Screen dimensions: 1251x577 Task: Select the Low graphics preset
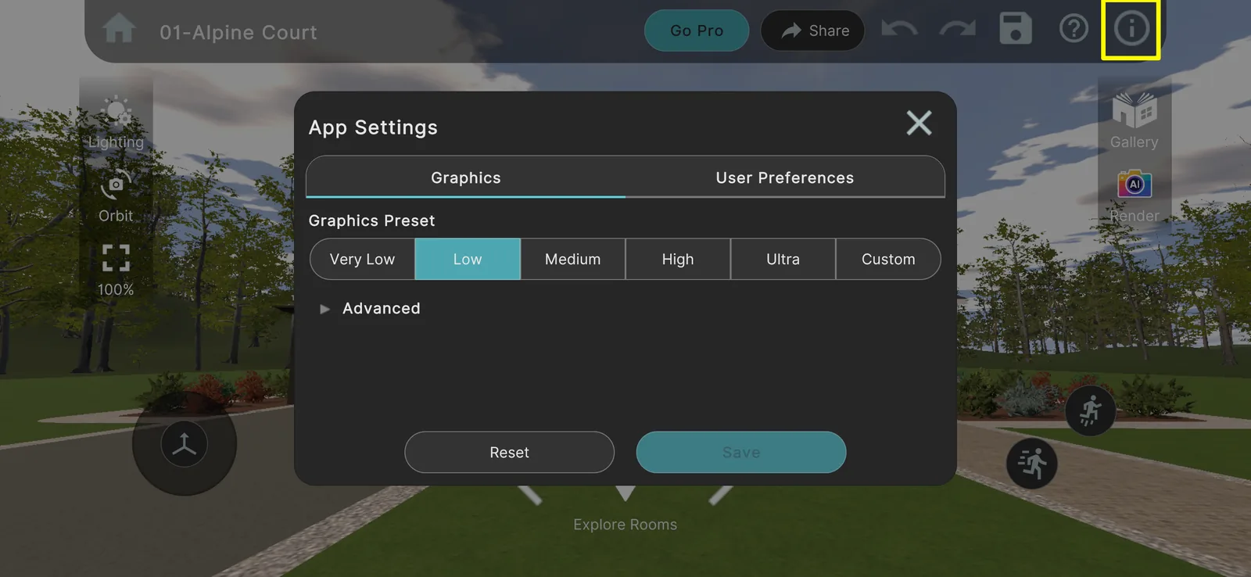tap(468, 259)
